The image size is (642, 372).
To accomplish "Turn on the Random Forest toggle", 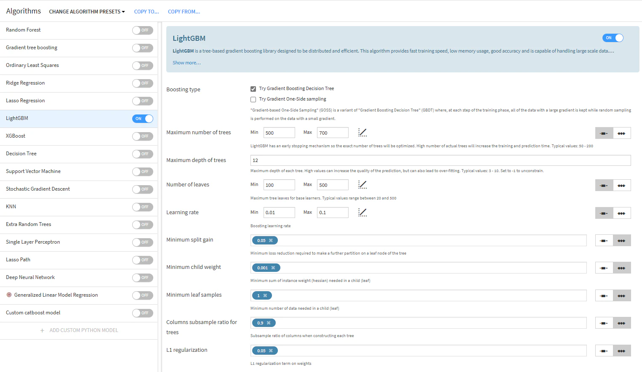I will 143,30.
